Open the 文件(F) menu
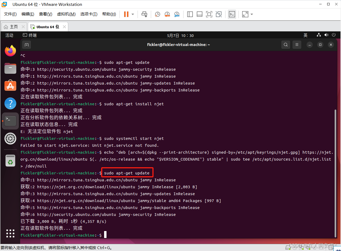This screenshot has height=251, width=341. (x=10, y=14)
